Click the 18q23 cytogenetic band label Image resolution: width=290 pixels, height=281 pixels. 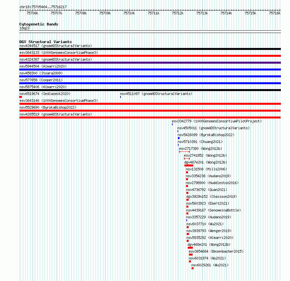pyautogui.click(x=24, y=28)
